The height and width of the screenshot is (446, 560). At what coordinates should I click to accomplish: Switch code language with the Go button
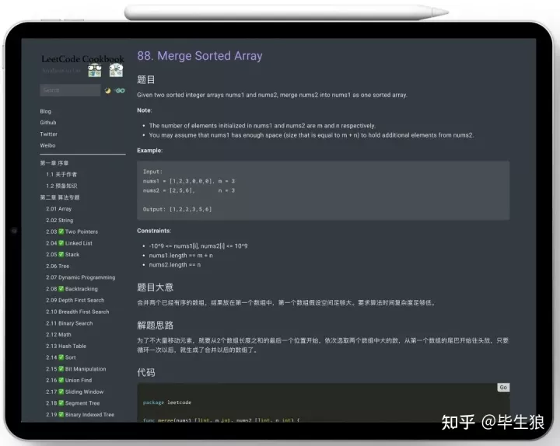pyautogui.click(x=503, y=387)
